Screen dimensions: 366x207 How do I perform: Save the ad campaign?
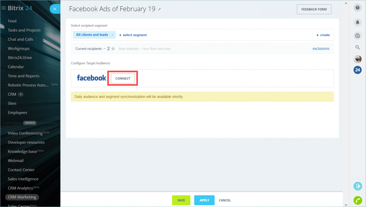pyautogui.click(x=181, y=200)
